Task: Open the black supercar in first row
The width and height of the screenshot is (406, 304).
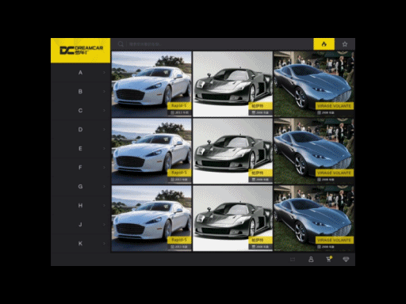Action: click(232, 84)
